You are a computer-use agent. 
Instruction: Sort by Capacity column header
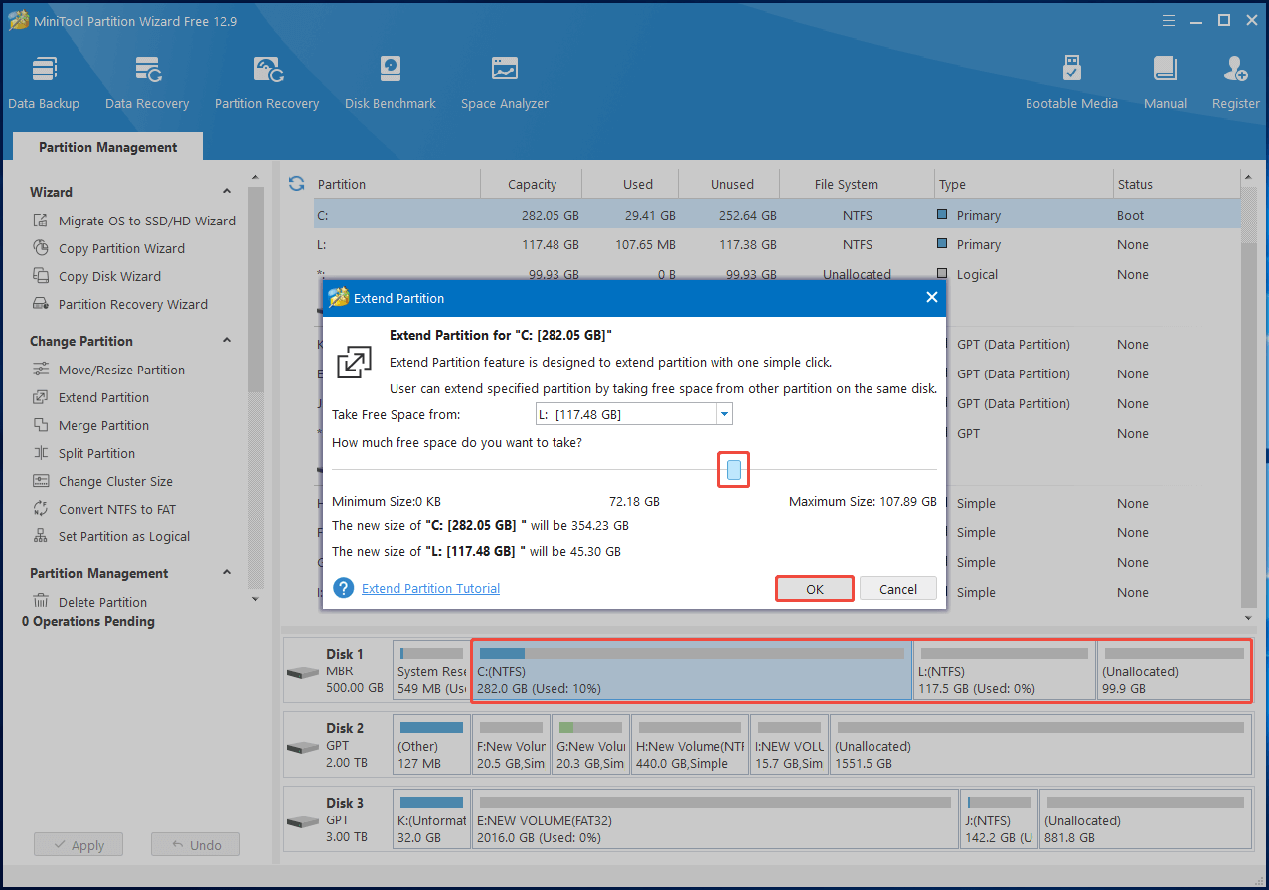532,184
